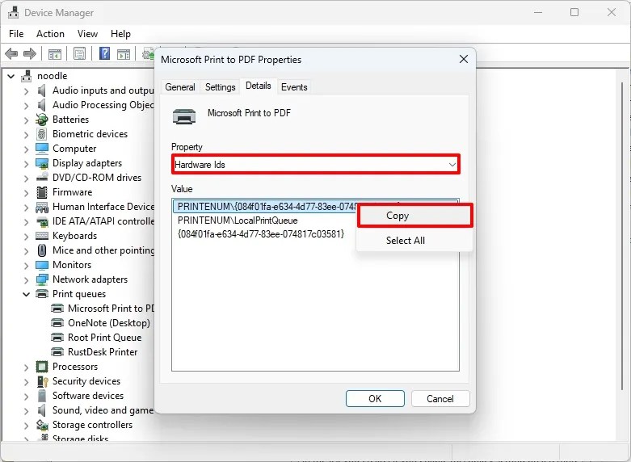Open the File menu
The width and height of the screenshot is (631, 462).
tap(16, 34)
